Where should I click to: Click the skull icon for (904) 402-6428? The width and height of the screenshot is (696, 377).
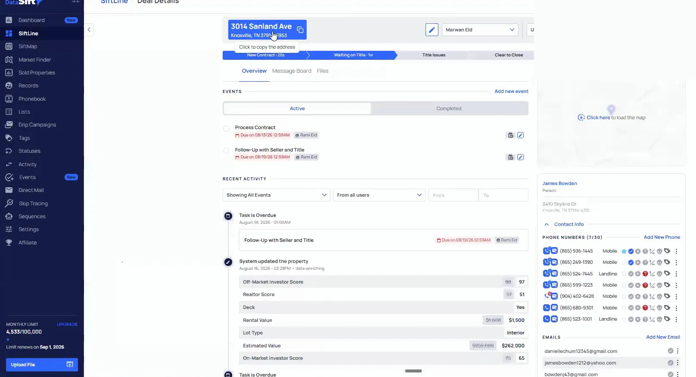[659, 297]
